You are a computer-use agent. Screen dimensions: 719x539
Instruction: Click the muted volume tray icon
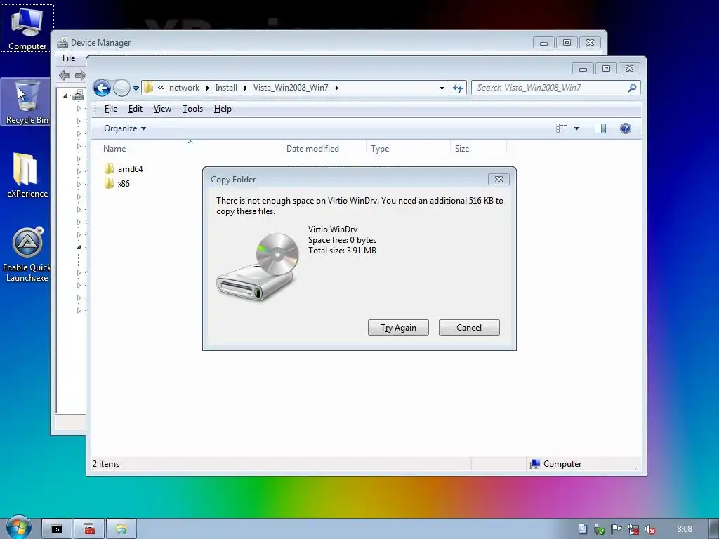point(649,529)
